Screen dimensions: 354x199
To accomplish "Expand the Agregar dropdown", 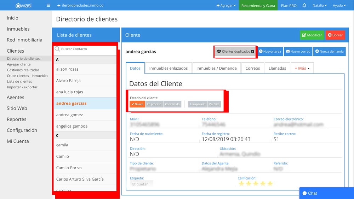I will pos(226,5).
